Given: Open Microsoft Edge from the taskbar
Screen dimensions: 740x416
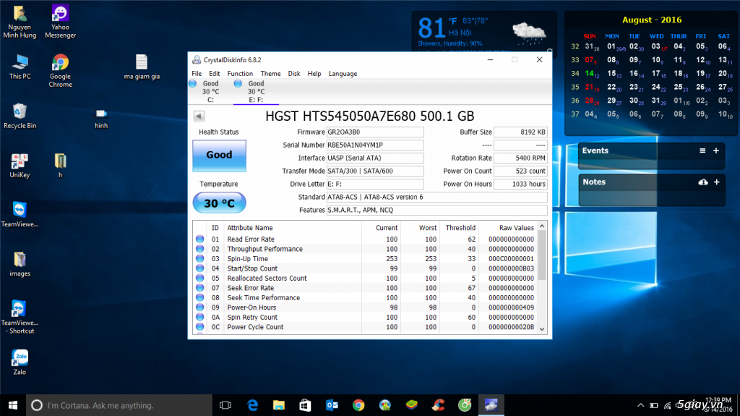Looking at the screenshot, I should pyautogui.click(x=252, y=405).
